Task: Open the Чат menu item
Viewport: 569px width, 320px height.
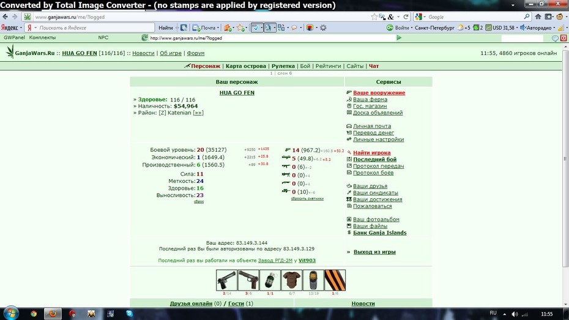Action: 374,66
